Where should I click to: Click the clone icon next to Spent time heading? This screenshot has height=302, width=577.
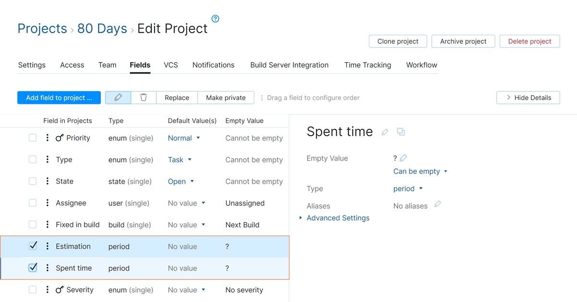[401, 132]
